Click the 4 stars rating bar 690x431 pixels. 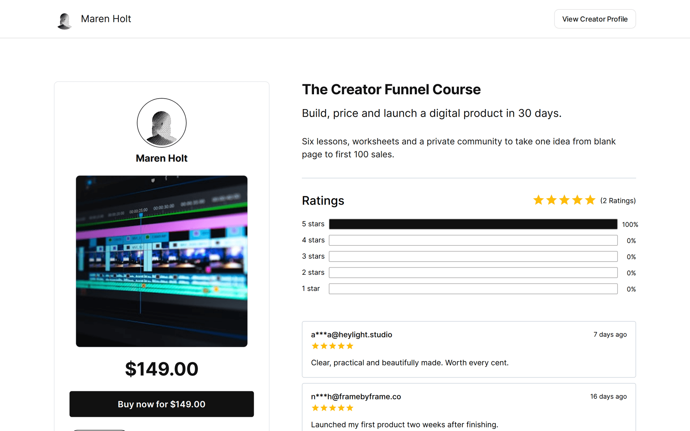pos(473,240)
